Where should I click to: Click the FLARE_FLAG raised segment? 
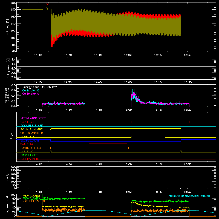tap(148, 136)
